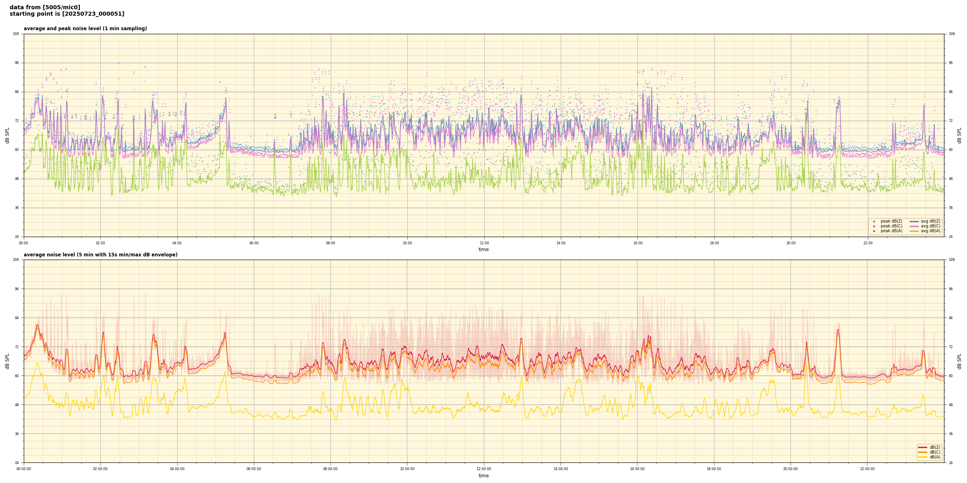Click the 'time' axis label under top chart

coord(483,250)
